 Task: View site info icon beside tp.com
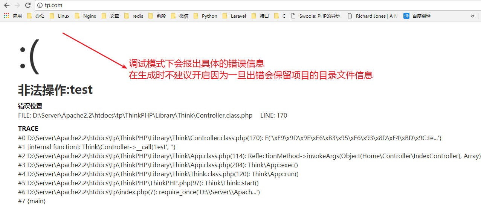[x=40, y=5]
